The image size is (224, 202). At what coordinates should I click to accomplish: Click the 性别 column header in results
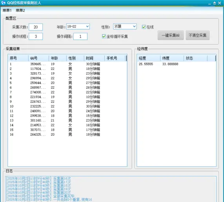click(75, 58)
